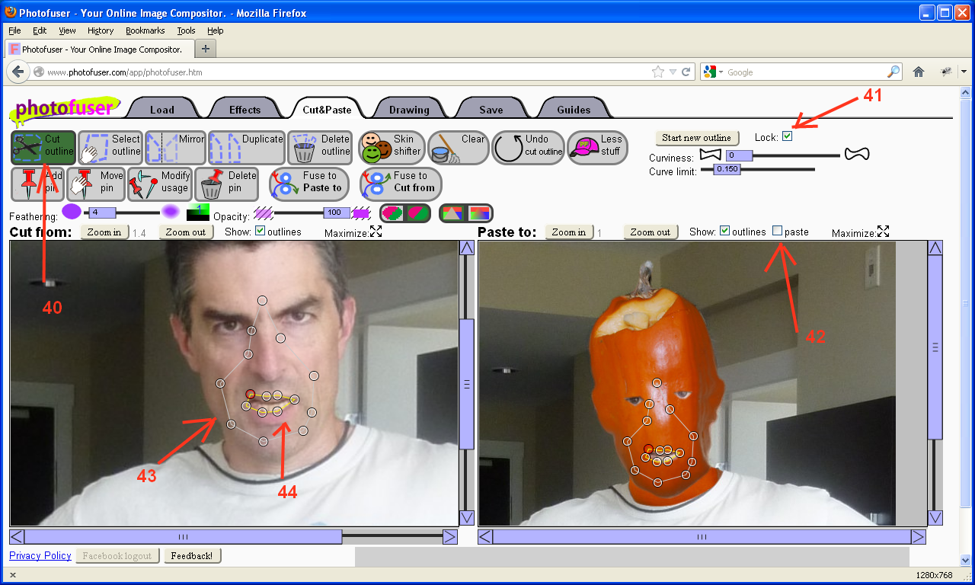Choose the Modify usage pin tool

159,184
